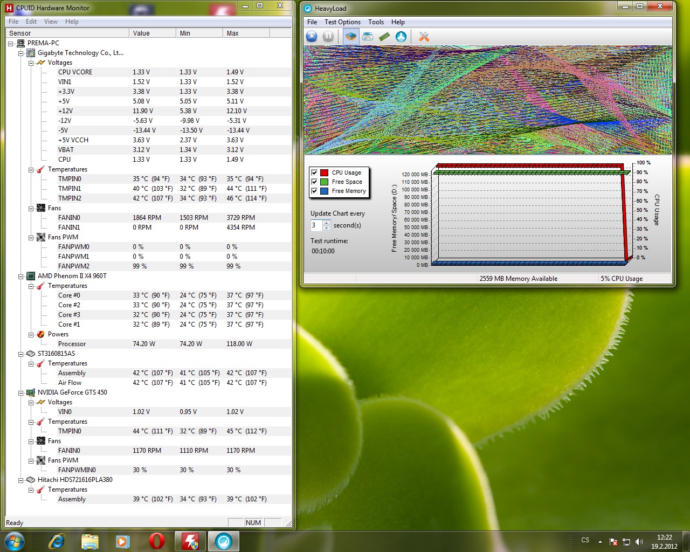Click the Gigabyte motherboard icon

[x=31, y=53]
